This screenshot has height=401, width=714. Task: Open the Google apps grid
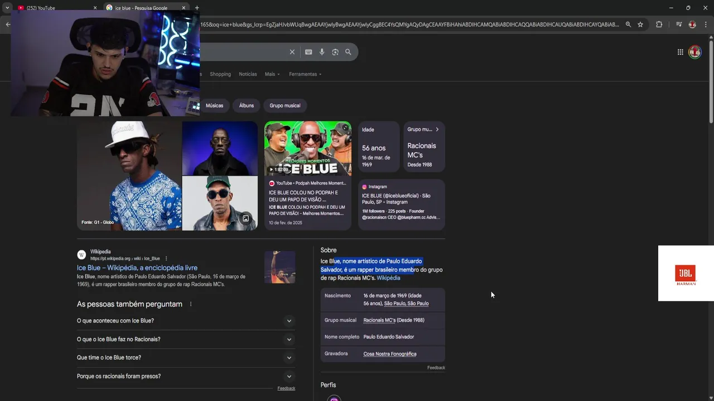point(681,52)
